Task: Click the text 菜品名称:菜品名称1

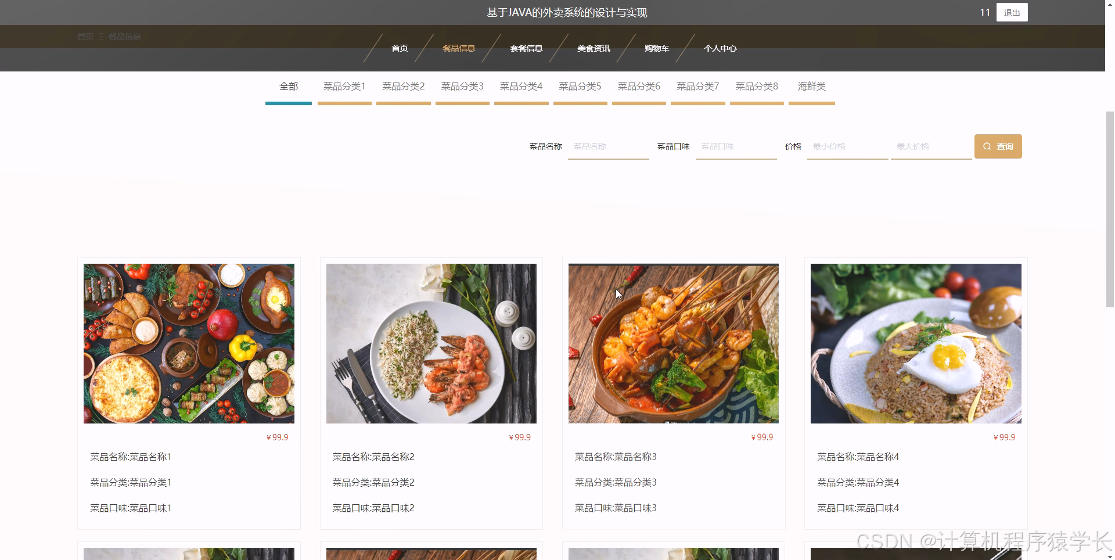Action: tap(131, 457)
